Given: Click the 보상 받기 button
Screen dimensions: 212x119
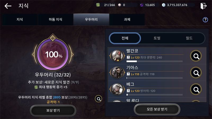Looking at the screenshot, I should coord(53,111).
